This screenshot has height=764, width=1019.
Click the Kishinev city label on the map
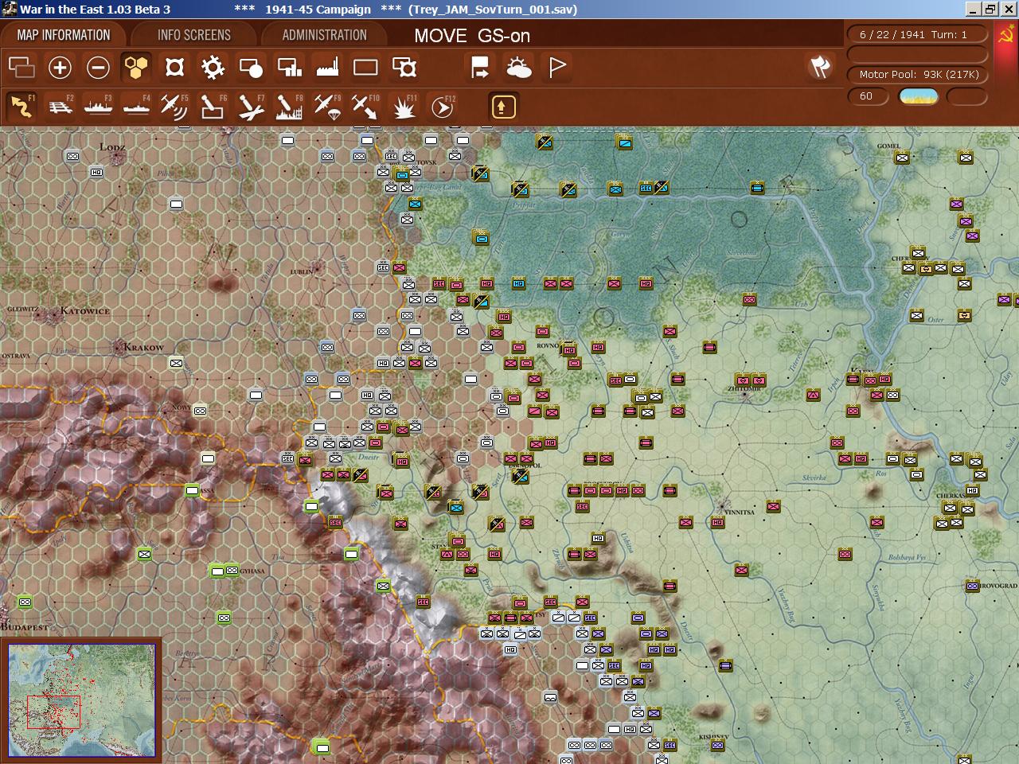[x=713, y=738]
